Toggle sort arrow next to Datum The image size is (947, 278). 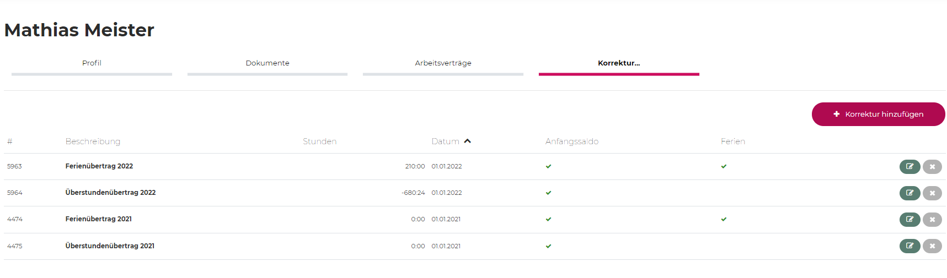tap(468, 141)
